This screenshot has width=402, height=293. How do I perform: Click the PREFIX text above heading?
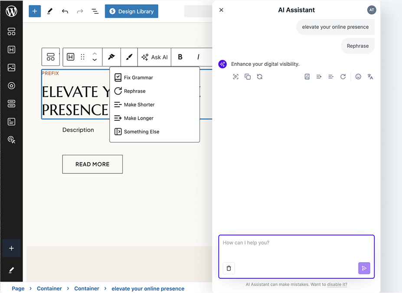50,73
